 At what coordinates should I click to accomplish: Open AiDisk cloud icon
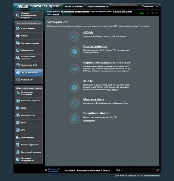(75, 37)
